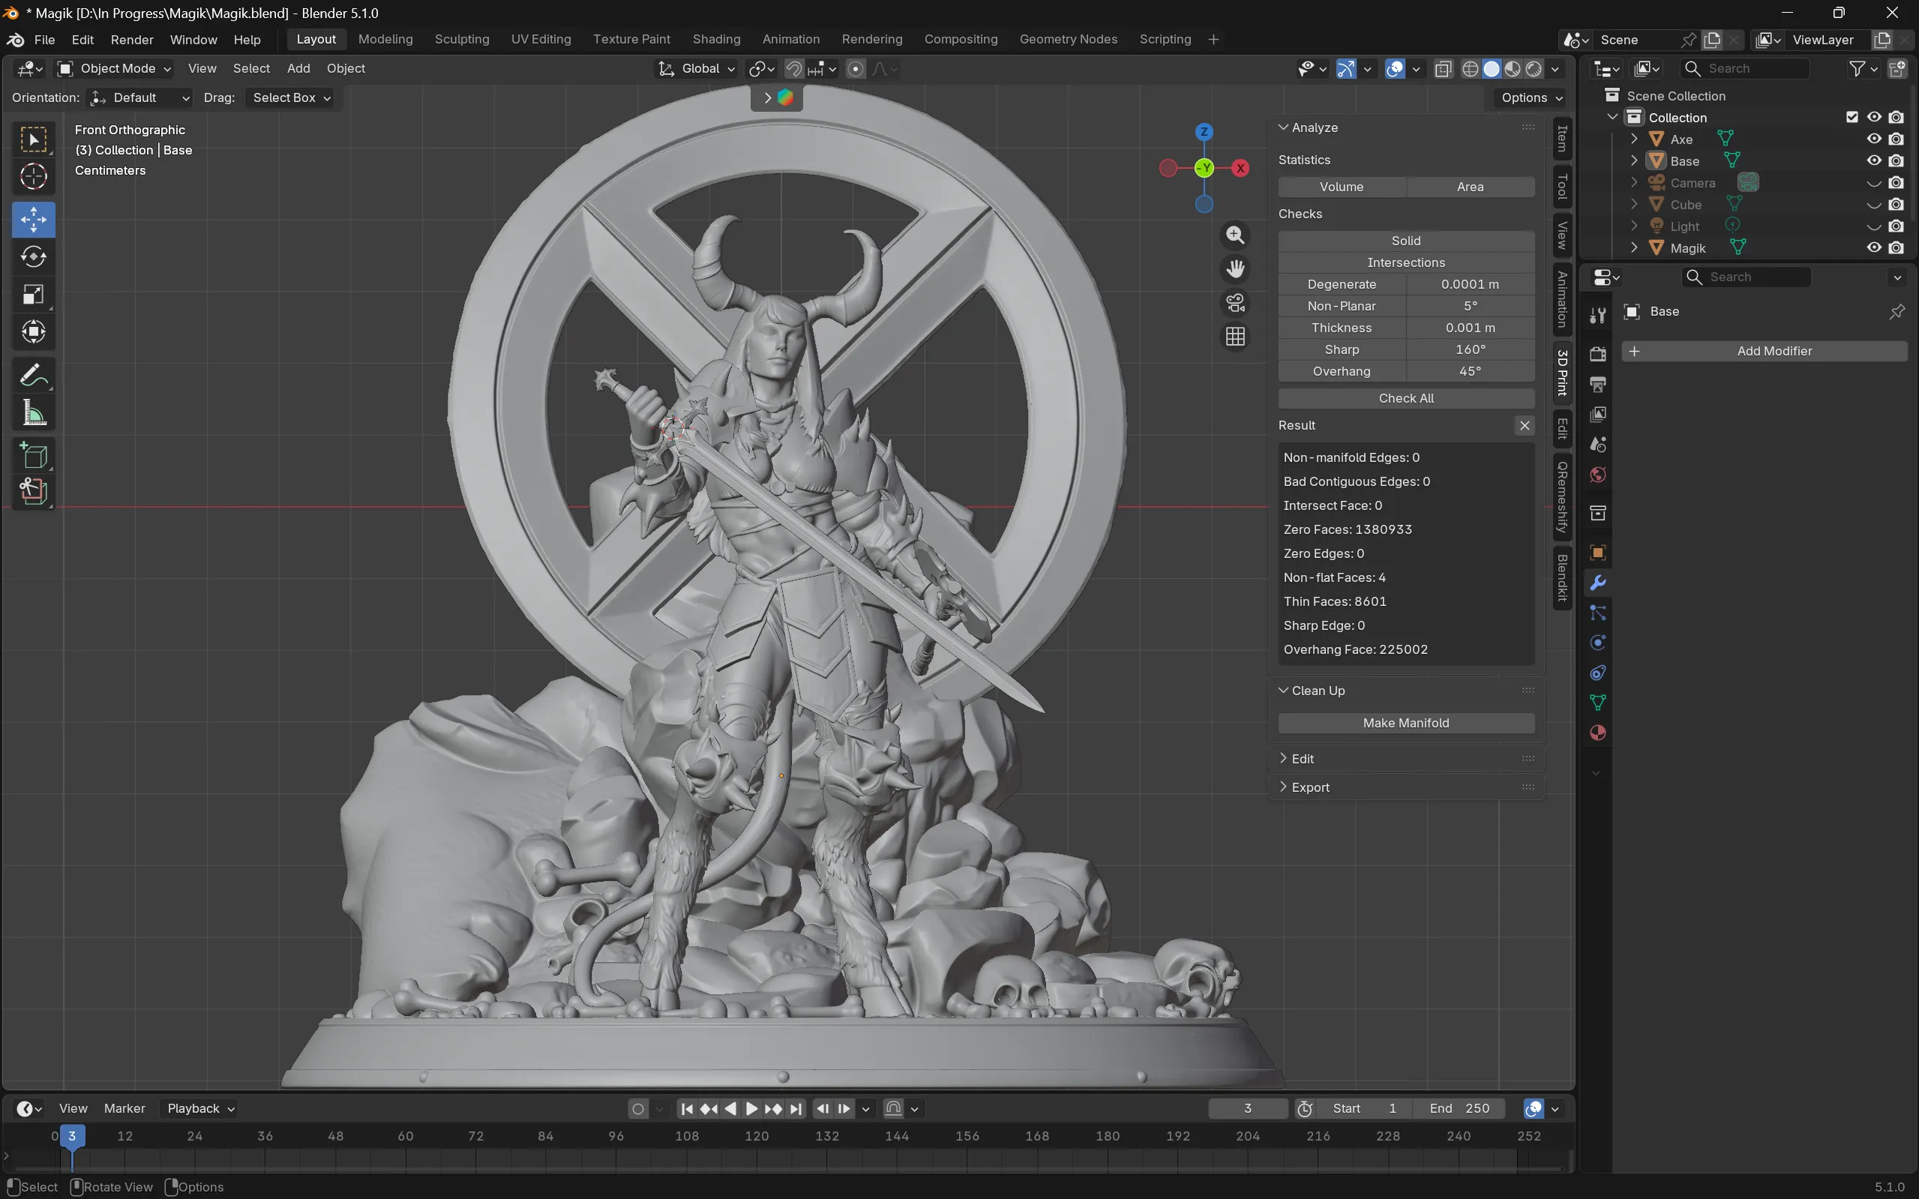Hide the Axe object in viewport

coord(1873,139)
